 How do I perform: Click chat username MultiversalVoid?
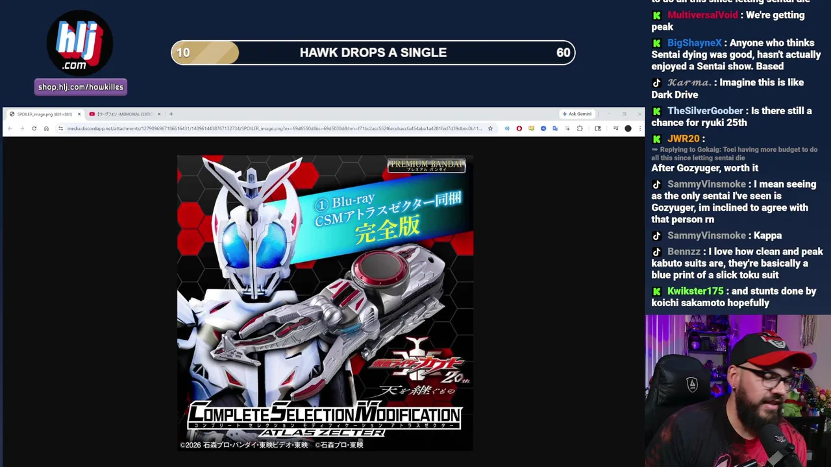tap(702, 15)
